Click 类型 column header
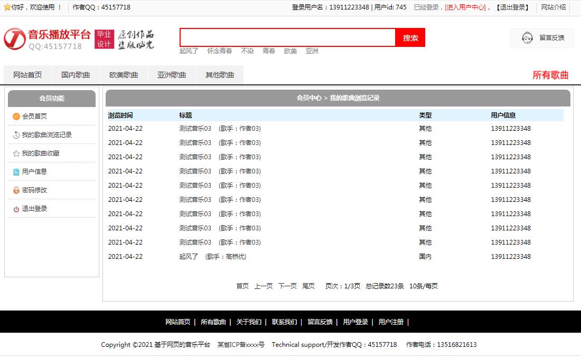 (x=425, y=115)
